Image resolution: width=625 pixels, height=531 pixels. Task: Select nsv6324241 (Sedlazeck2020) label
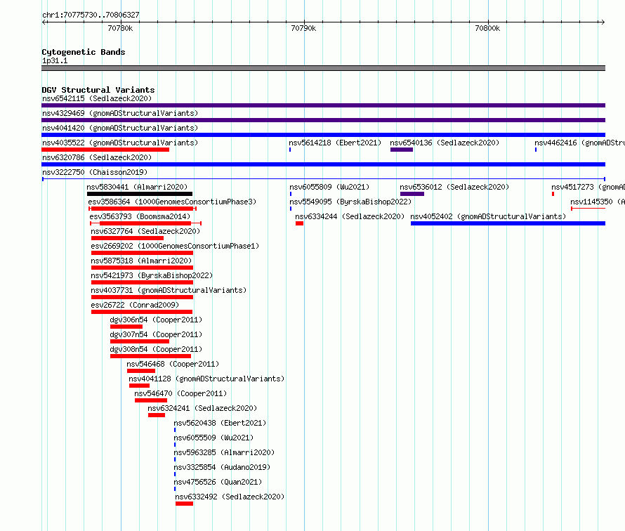coord(202,408)
